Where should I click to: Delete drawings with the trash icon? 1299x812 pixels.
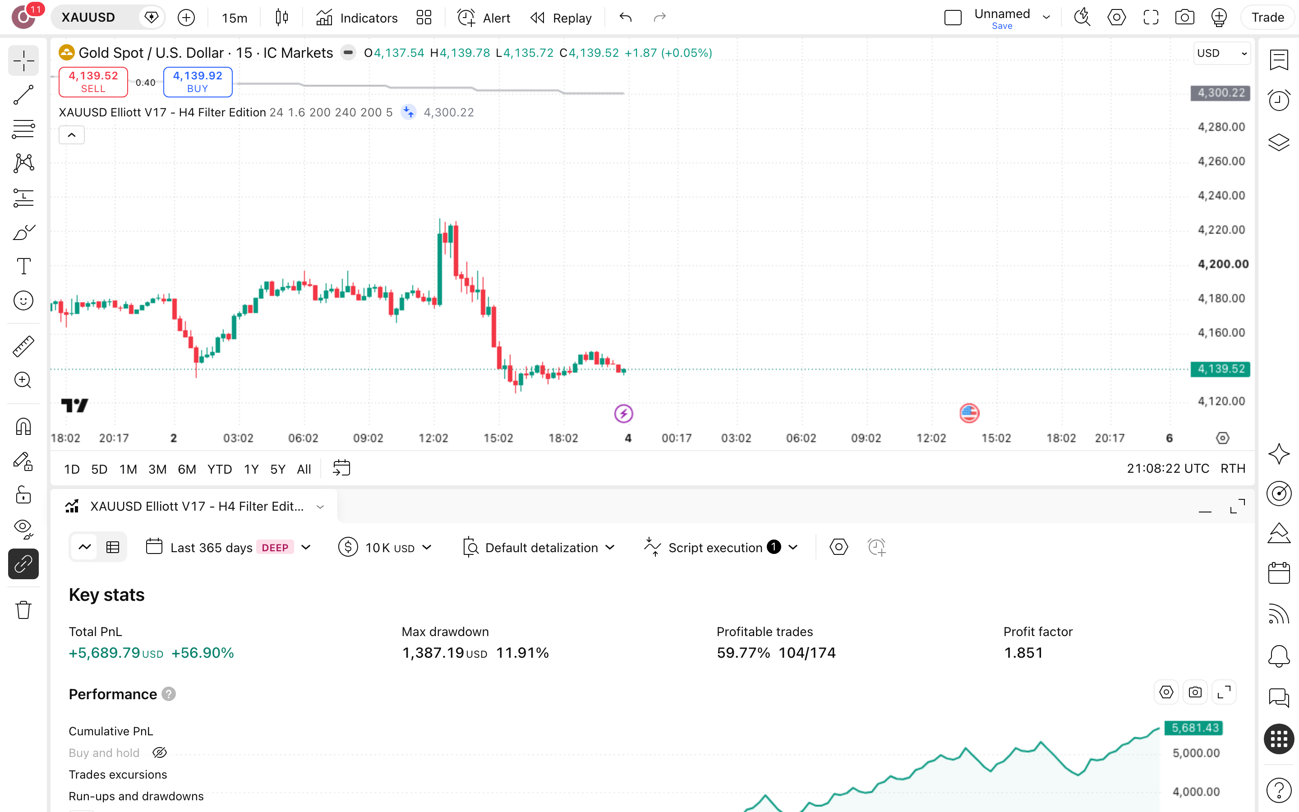click(23, 610)
